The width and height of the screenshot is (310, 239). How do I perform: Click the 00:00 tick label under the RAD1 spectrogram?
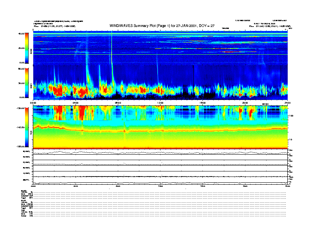(33, 103)
